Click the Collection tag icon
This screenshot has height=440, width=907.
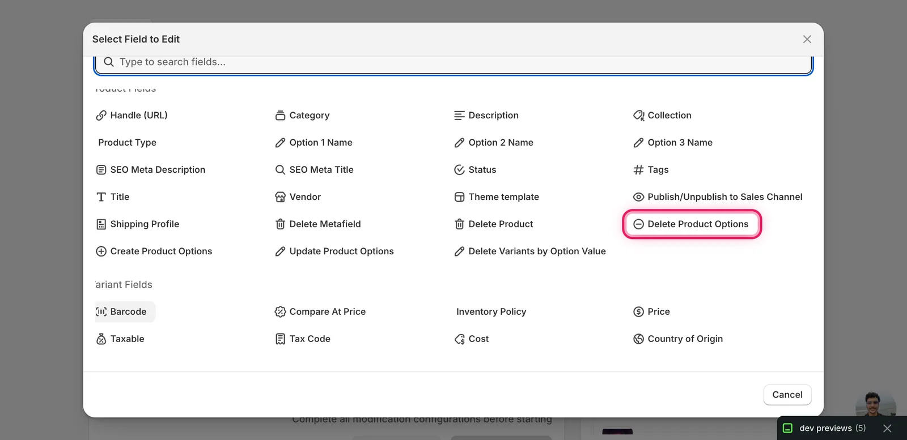(x=638, y=116)
